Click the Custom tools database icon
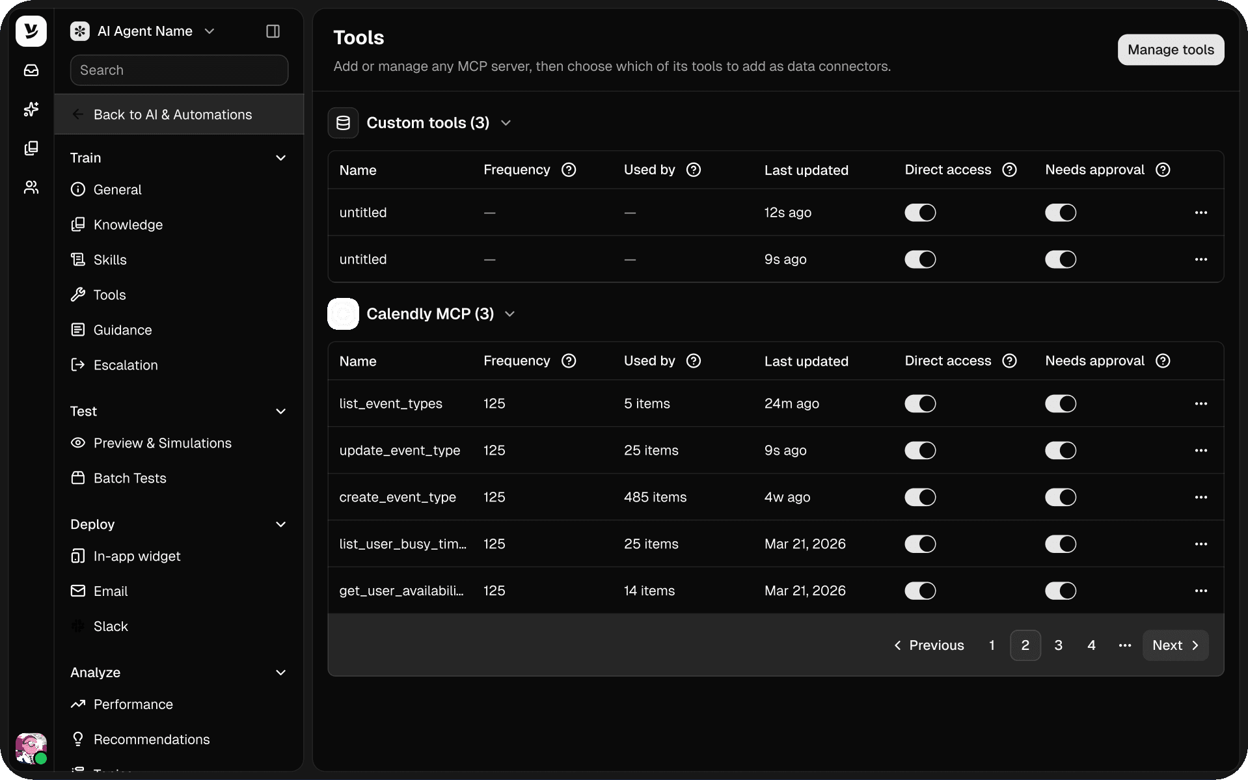This screenshot has height=780, width=1248. pyautogui.click(x=343, y=123)
